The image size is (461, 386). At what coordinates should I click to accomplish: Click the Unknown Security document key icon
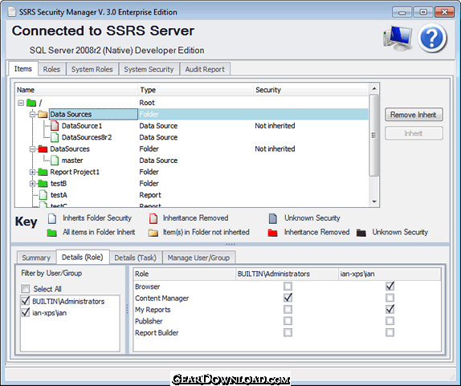coord(273,218)
